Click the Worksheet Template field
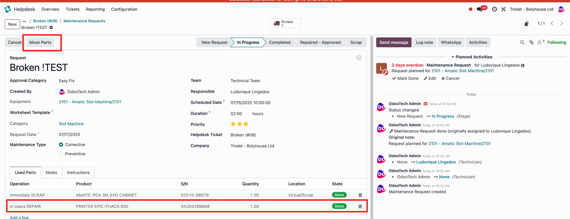Viewport: 570px width, 219px height. [x=120, y=113]
